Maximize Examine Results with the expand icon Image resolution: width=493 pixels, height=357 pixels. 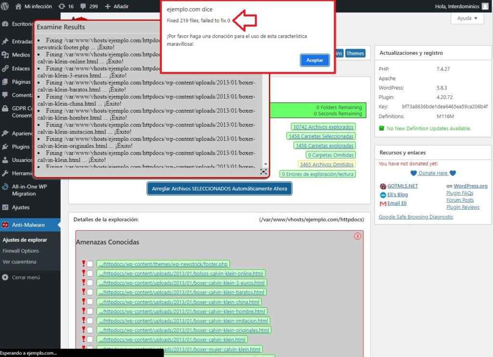(263, 172)
